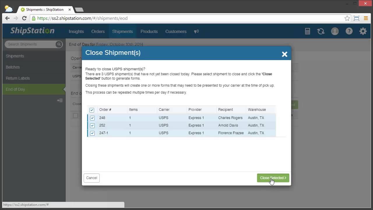Click the ShipStation logo
373x210 pixels.
click(32, 31)
